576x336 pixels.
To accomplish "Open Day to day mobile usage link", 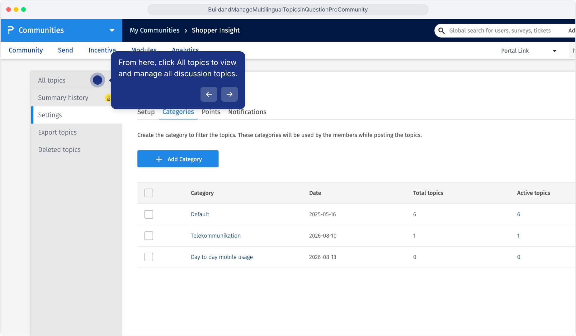I will [222, 257].
